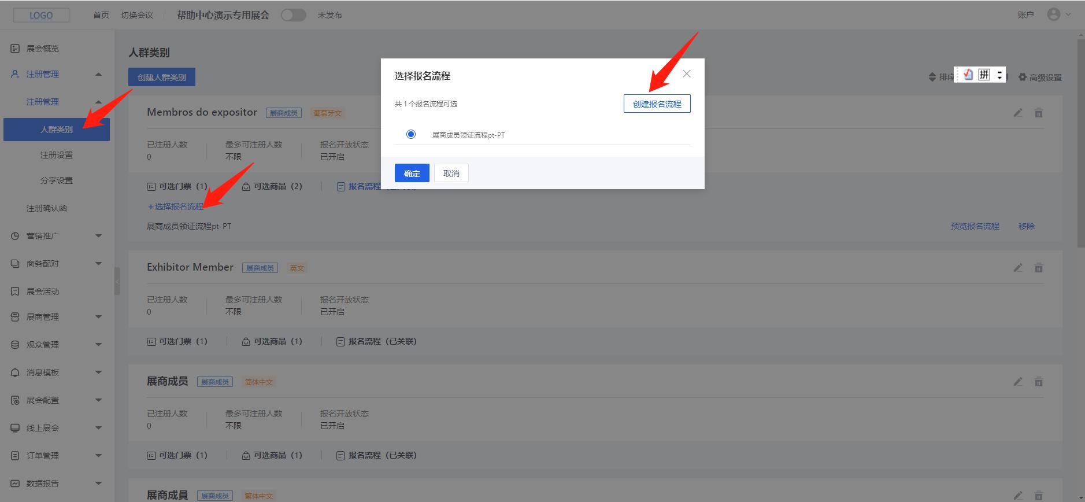Click the advanced settings gear icon
Image resolution: width=1085 pixels, height=502 pixels.
point(1022,77)
